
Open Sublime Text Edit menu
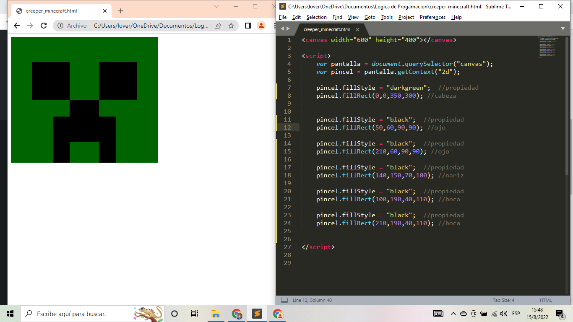[x=297, y=17]
